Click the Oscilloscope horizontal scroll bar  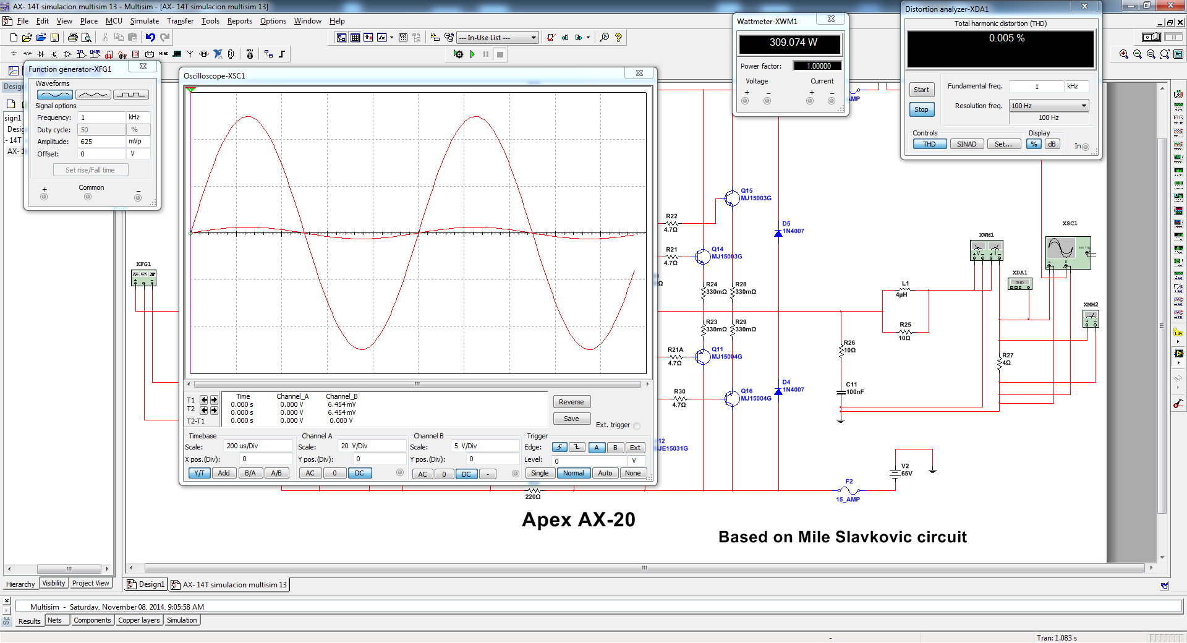(417, 384)
